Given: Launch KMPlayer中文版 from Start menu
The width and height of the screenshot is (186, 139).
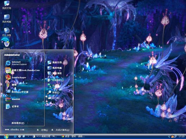Looking at the screenshot, I should (x=17, y=92).
